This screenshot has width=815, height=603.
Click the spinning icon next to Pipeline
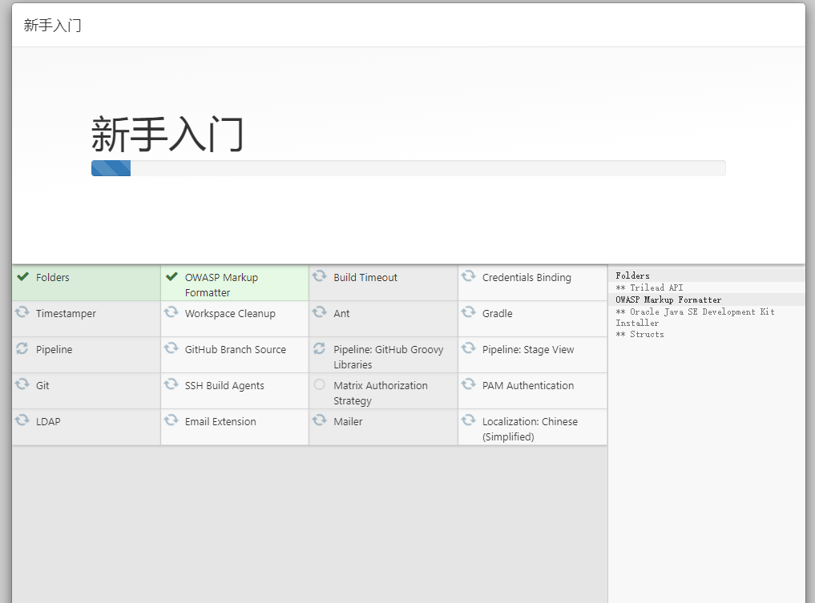pos(22,348)
